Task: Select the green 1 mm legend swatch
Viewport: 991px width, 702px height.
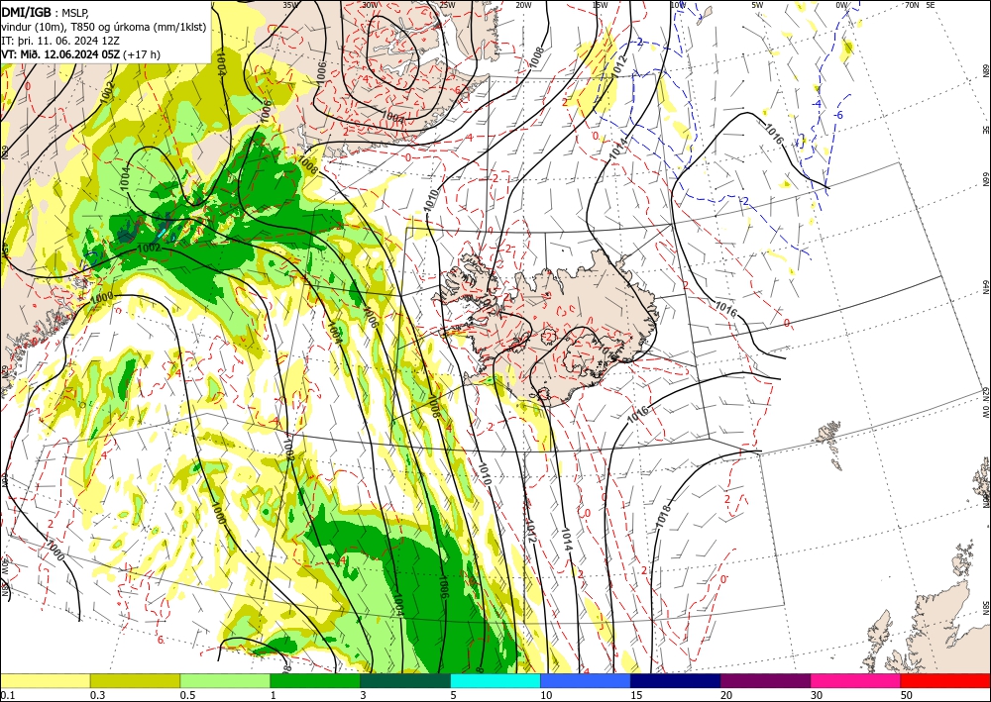Action: click(315, 680)
